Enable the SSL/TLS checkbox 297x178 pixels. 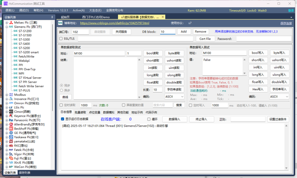tap(61, 39)
